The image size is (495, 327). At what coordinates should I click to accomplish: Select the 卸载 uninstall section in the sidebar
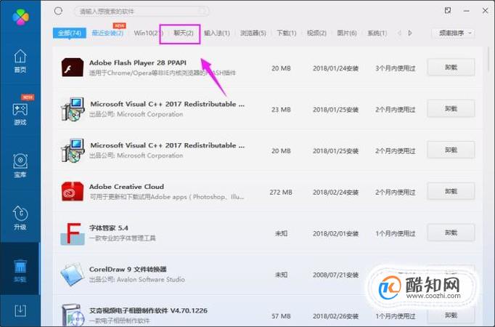[20, 270]
